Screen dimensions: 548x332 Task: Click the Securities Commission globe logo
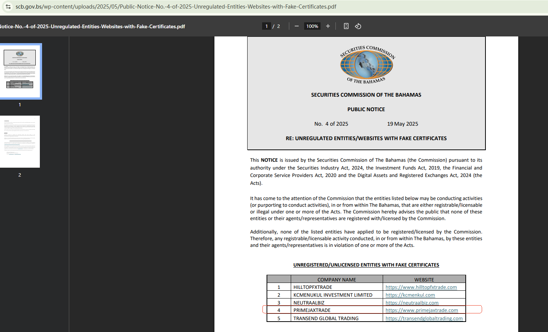click(x=367, y=65)
